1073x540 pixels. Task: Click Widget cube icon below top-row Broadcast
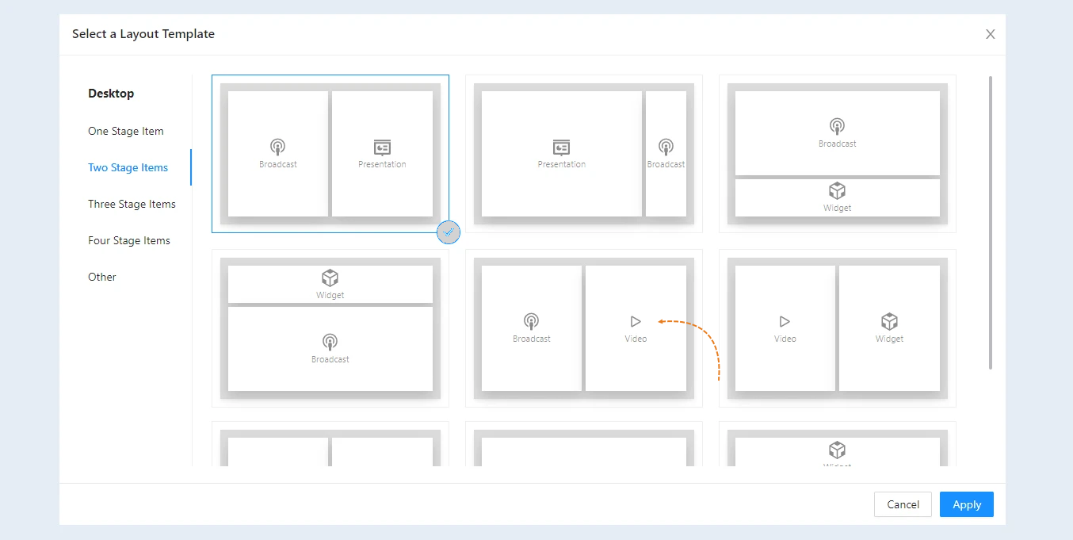coord(837,191)
